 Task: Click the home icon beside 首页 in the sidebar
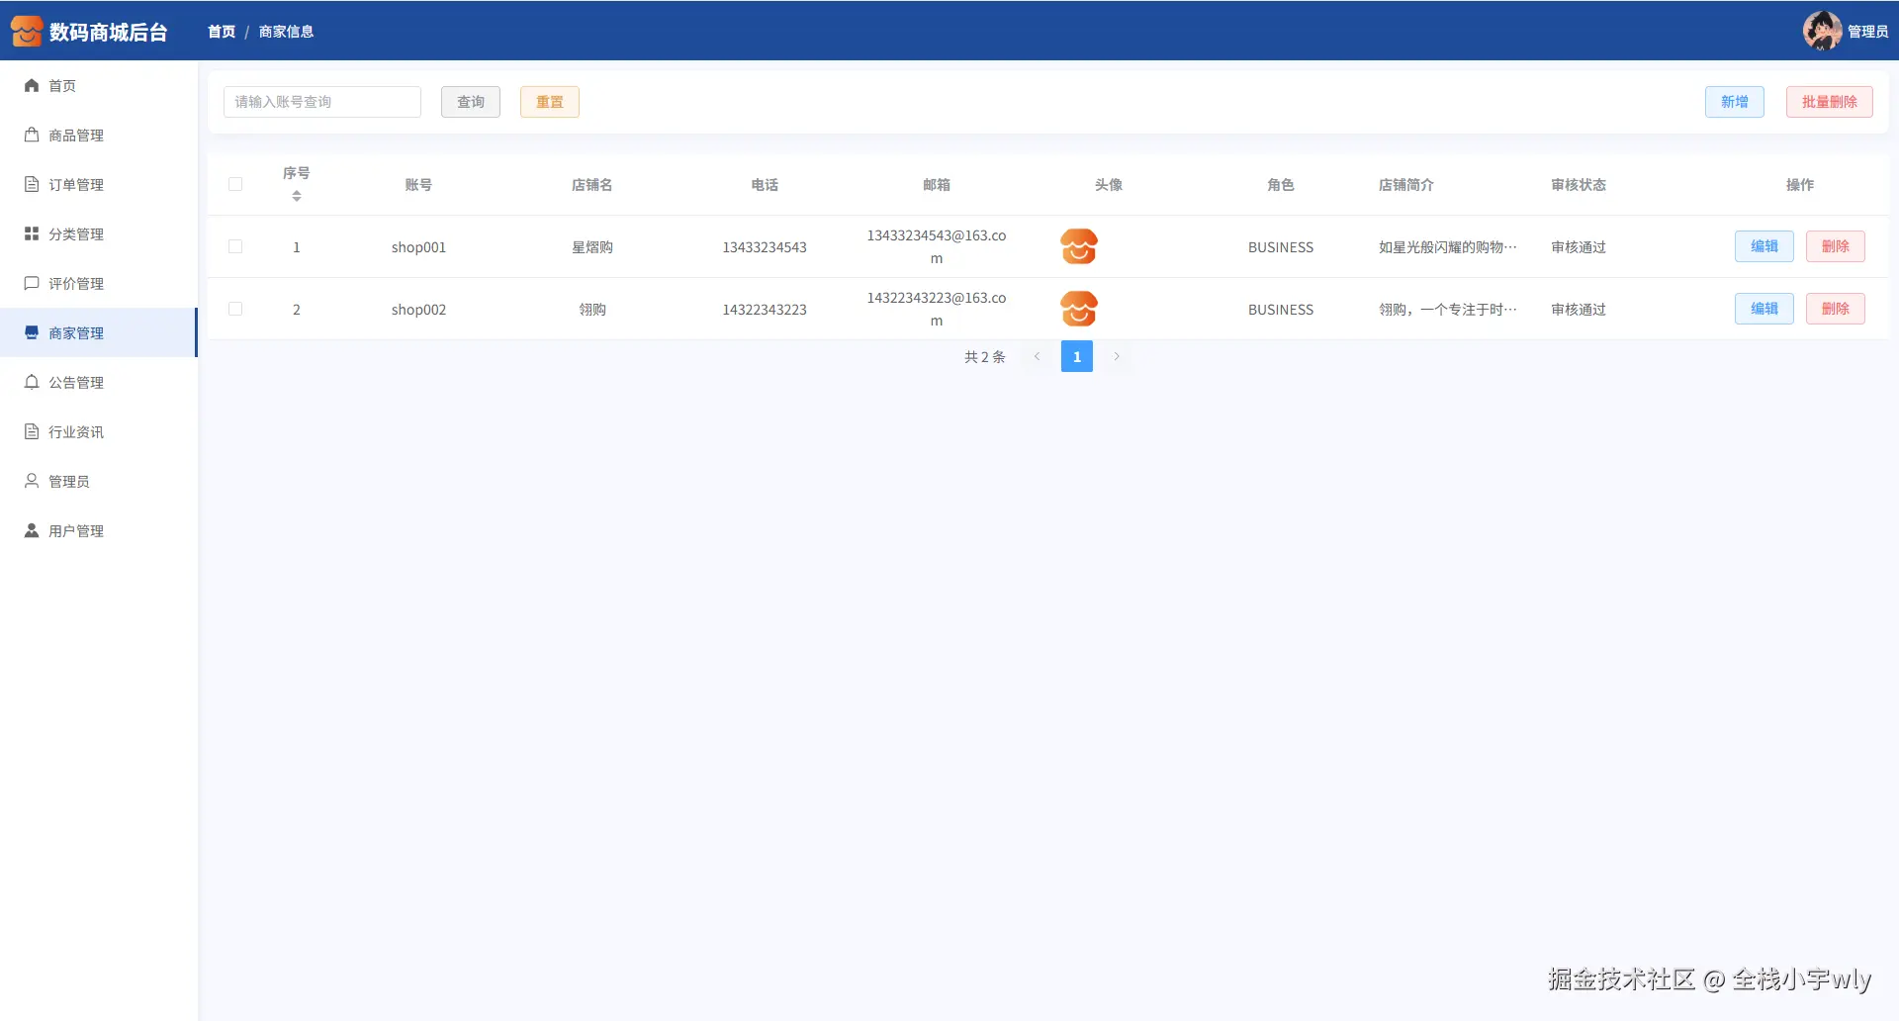pos(32,86)
